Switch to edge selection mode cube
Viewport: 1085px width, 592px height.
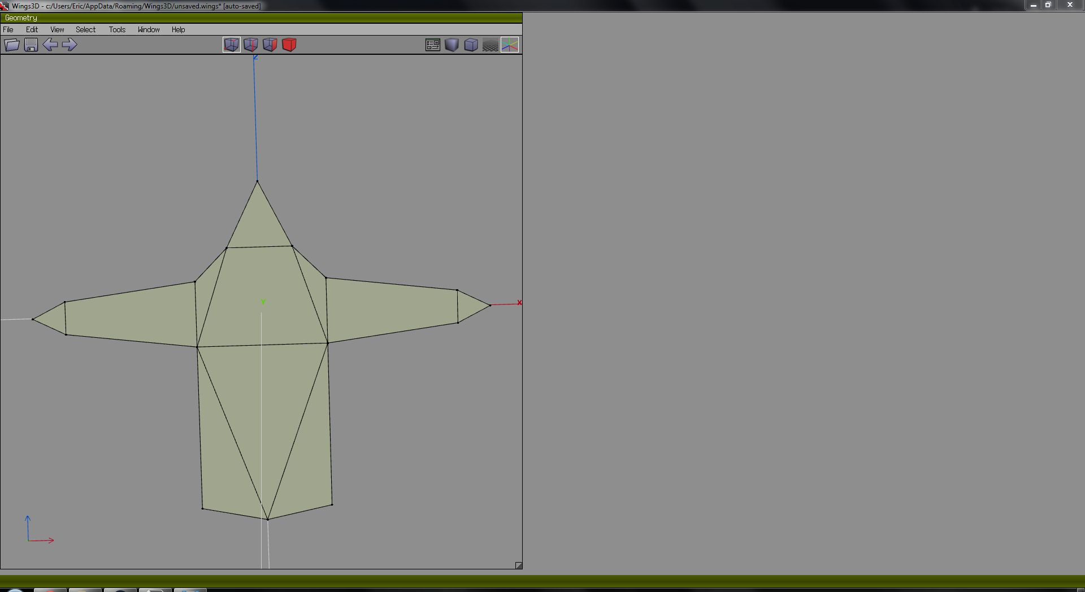(251, 45)
